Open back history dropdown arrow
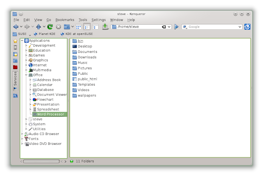The image size is (263, 176). pos(21,27)
